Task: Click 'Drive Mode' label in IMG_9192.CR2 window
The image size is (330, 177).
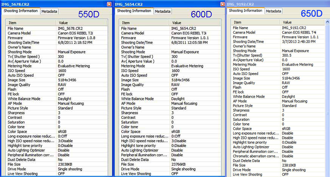Action: [x=242, y=170]
